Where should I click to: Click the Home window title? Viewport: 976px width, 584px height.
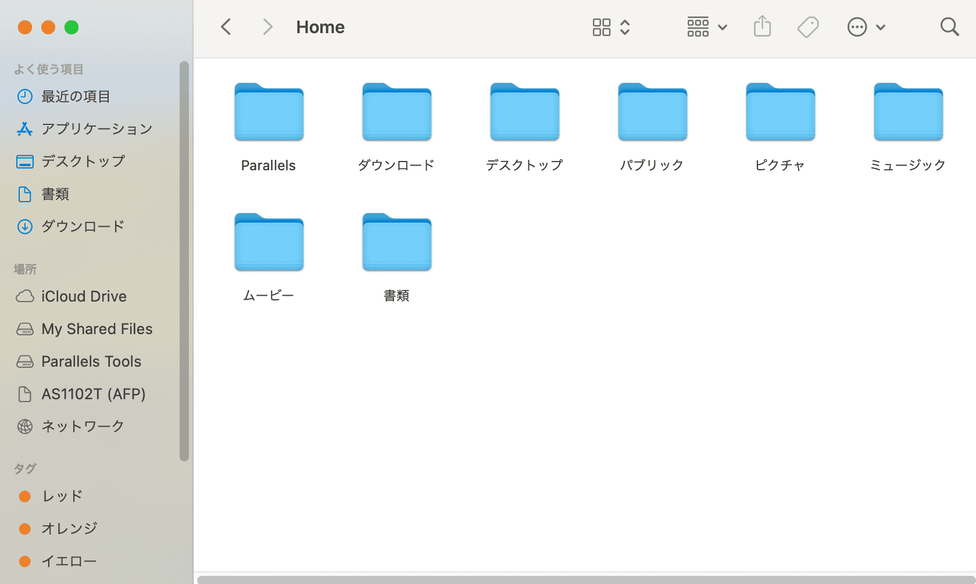pyautogui.click(x=320, y=27)
